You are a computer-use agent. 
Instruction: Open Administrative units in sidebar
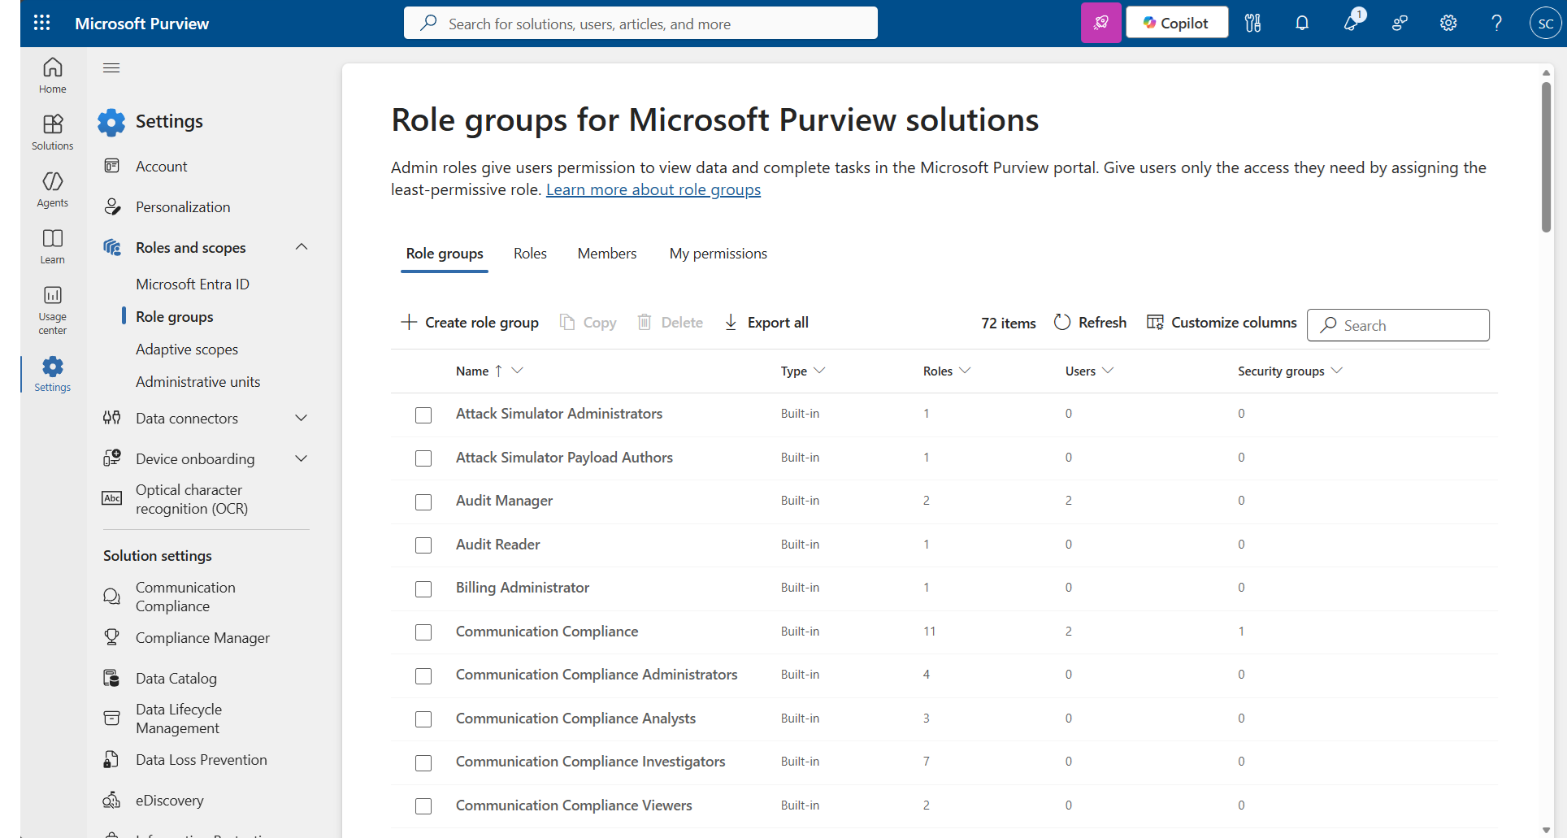point(198,382)
